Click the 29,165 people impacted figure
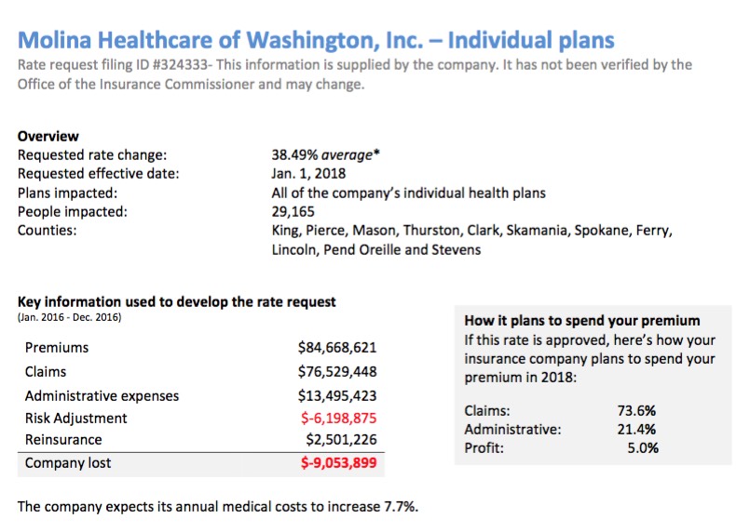Image resolution: width=736 pixels, height=532 pixels. [293, 211]
